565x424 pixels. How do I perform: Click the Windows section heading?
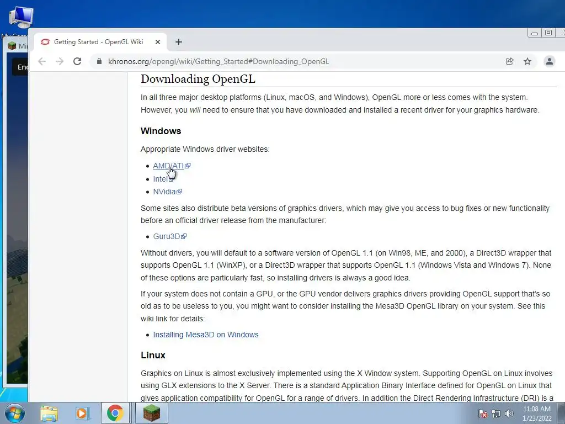[x=161, y=131]
